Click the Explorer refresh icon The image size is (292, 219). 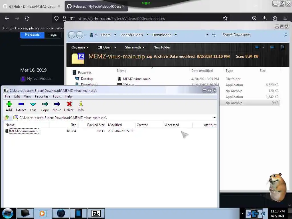point(214,35)
